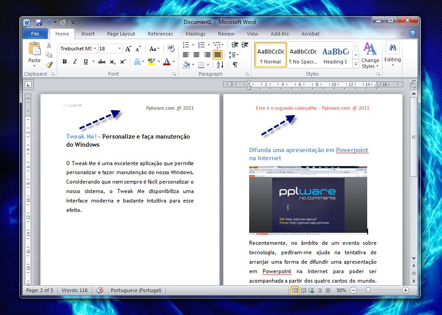Screen dimensions: 442x315
Task: Cut selection with scissors icon
Action: pyautogui.click(x=49, y=45)
